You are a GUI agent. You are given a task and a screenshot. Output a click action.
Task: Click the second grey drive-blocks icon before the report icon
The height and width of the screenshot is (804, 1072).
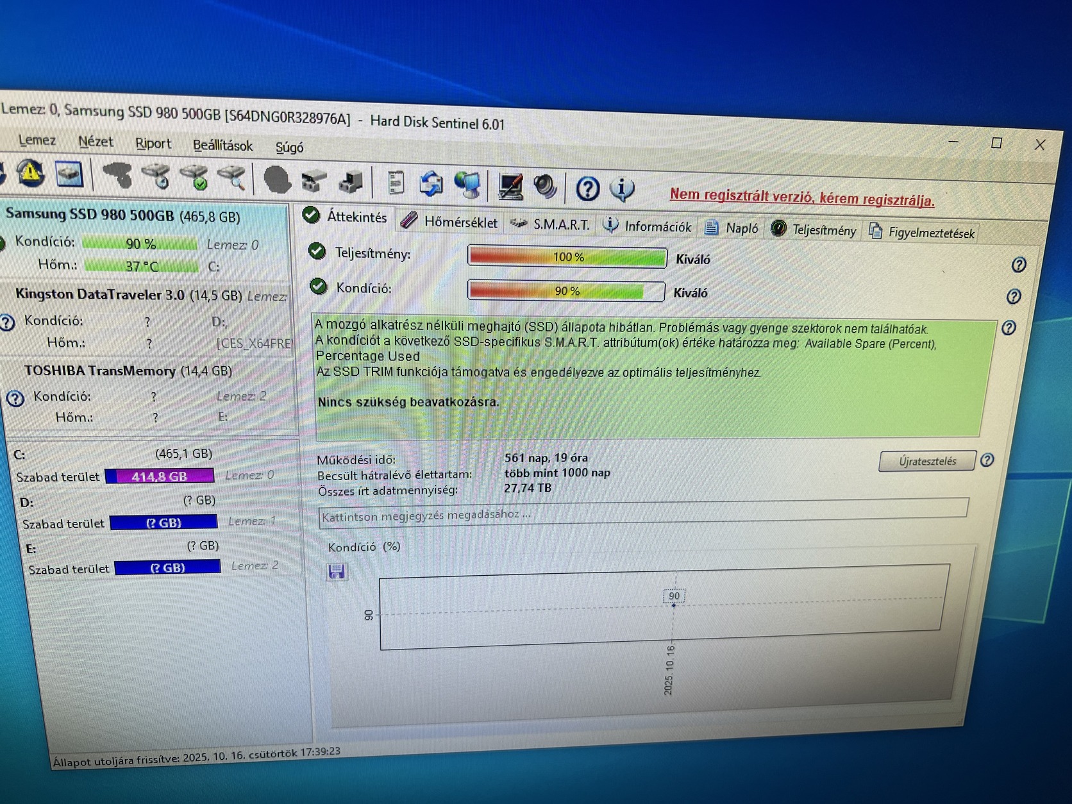pyautogui.click(x=351, y=183)
